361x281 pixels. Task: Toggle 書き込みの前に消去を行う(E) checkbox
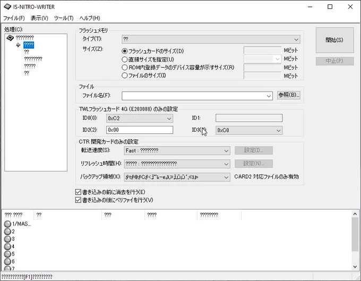point(78,192)
